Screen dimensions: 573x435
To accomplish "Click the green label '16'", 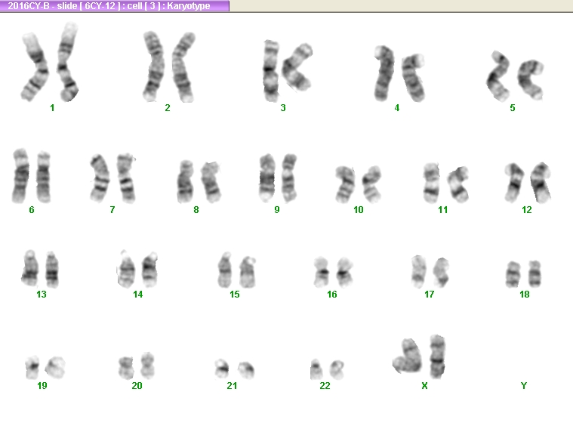I will point(332,295).
